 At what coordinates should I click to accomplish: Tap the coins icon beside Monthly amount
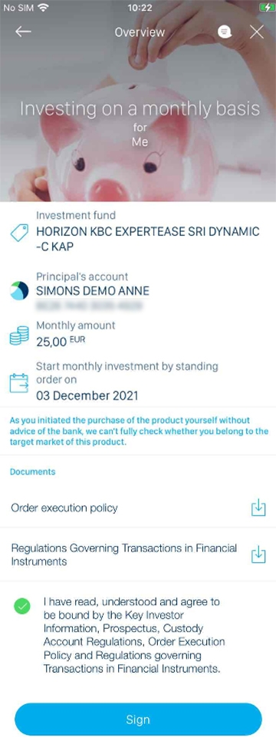coord(19,336)
